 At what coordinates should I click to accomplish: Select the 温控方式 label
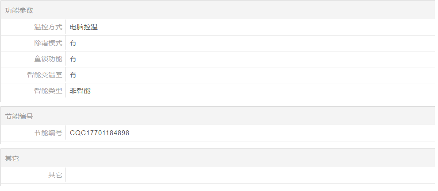click(x=48, y=27)
